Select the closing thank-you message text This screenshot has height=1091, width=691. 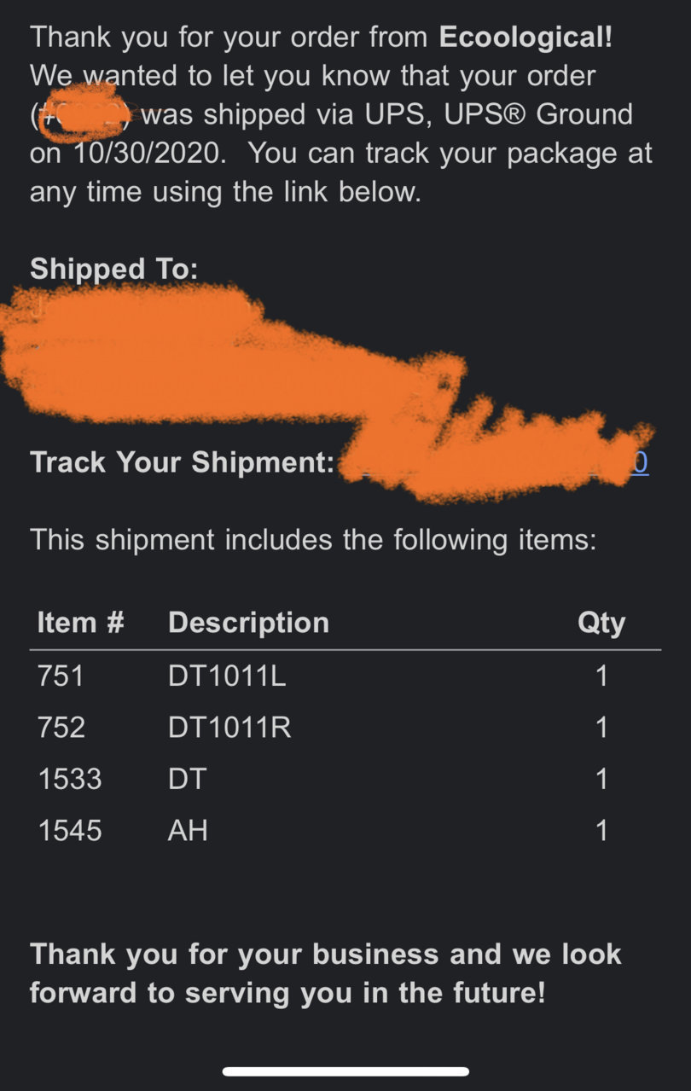point(326,973)
